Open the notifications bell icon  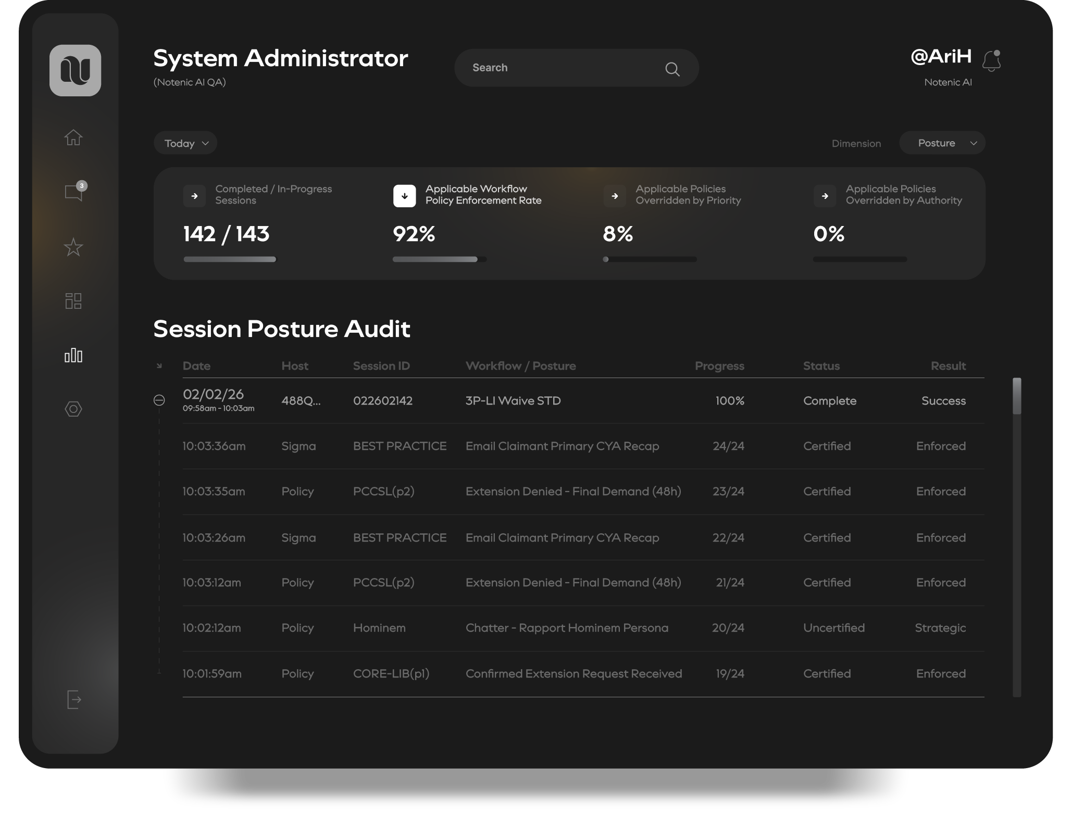[x=991, y=61]
